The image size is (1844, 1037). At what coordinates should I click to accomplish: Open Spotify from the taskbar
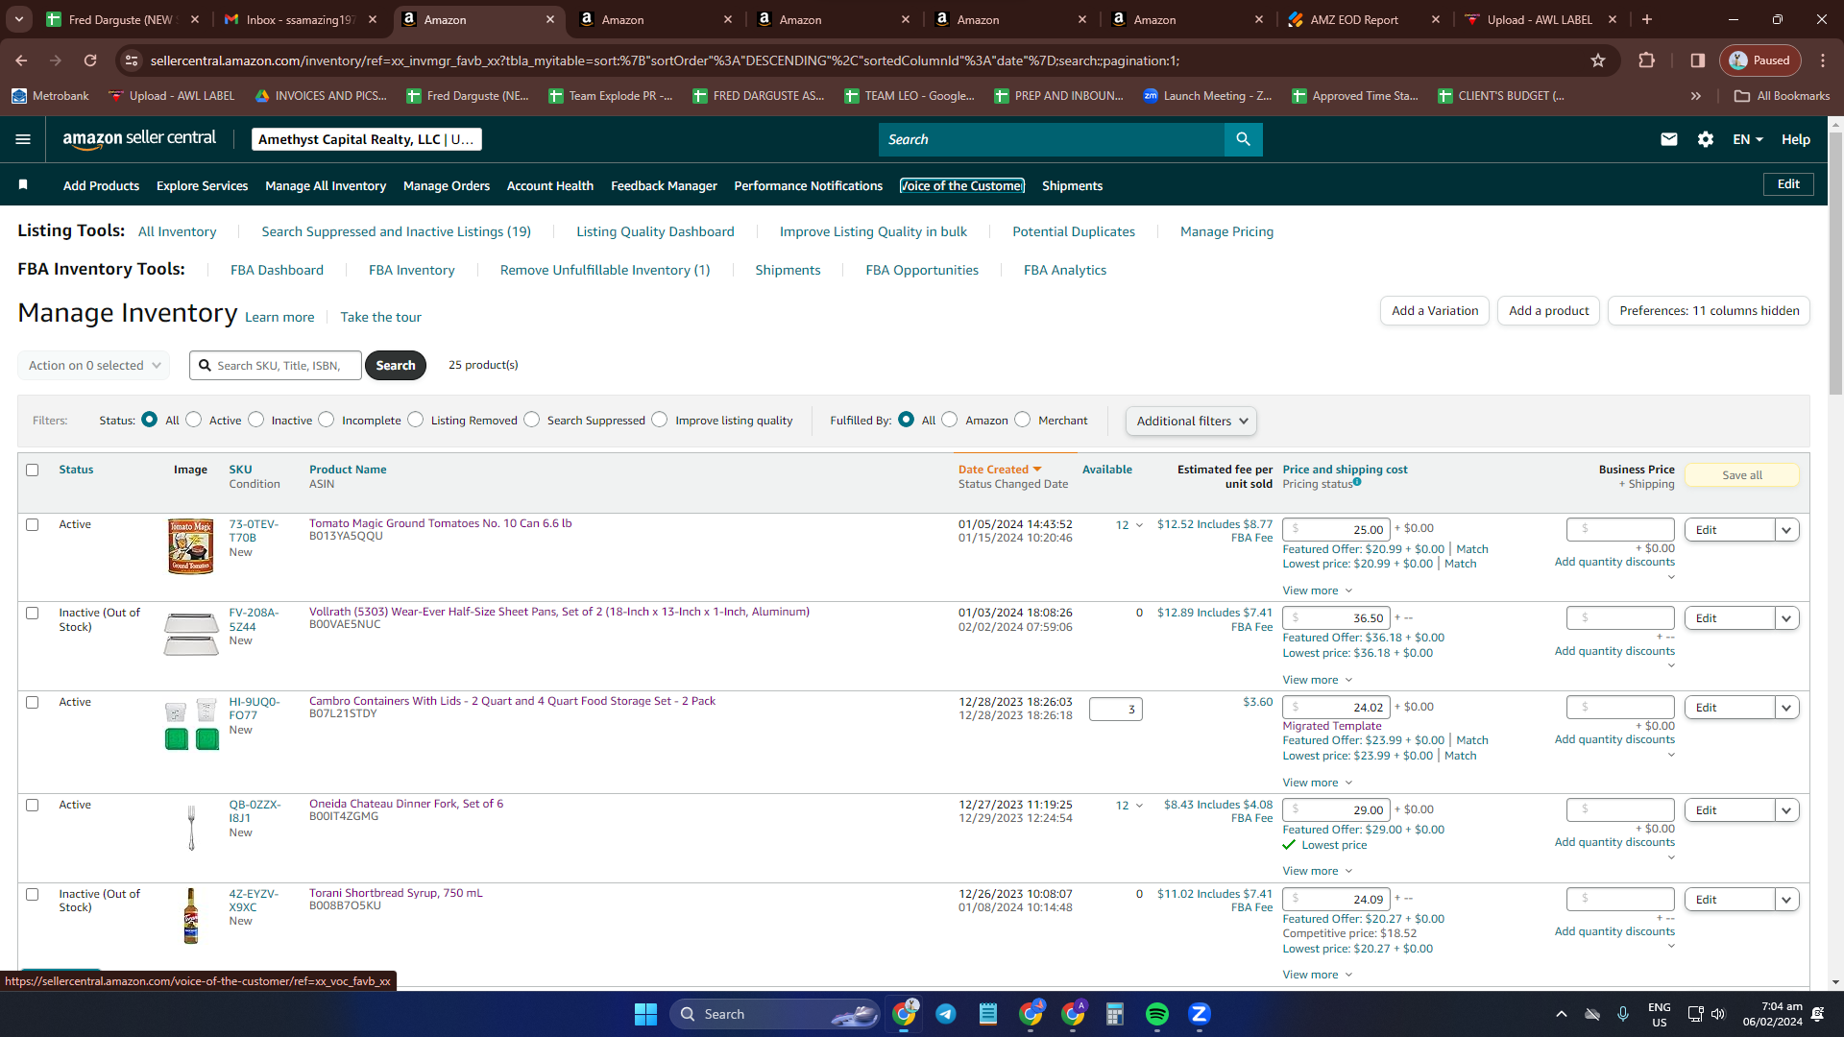[1157, 1014]
